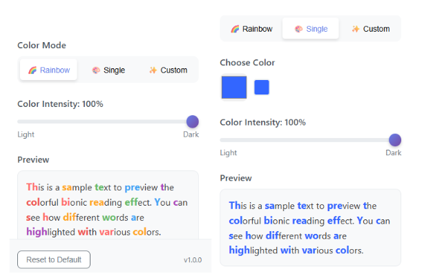Click the rainbow icon on the unselected Rainbow tab

(x=235, y=29)
